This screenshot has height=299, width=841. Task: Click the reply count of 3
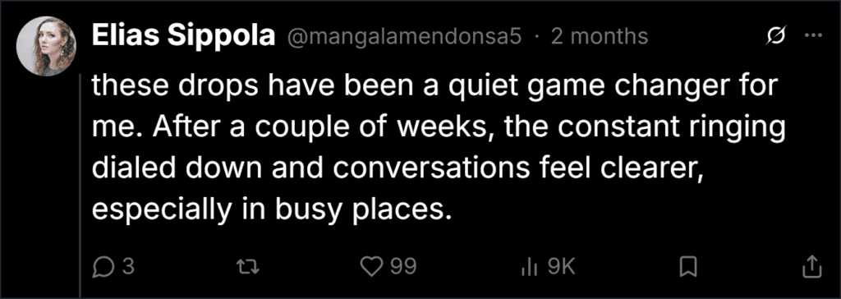click(x=127, y=267)
